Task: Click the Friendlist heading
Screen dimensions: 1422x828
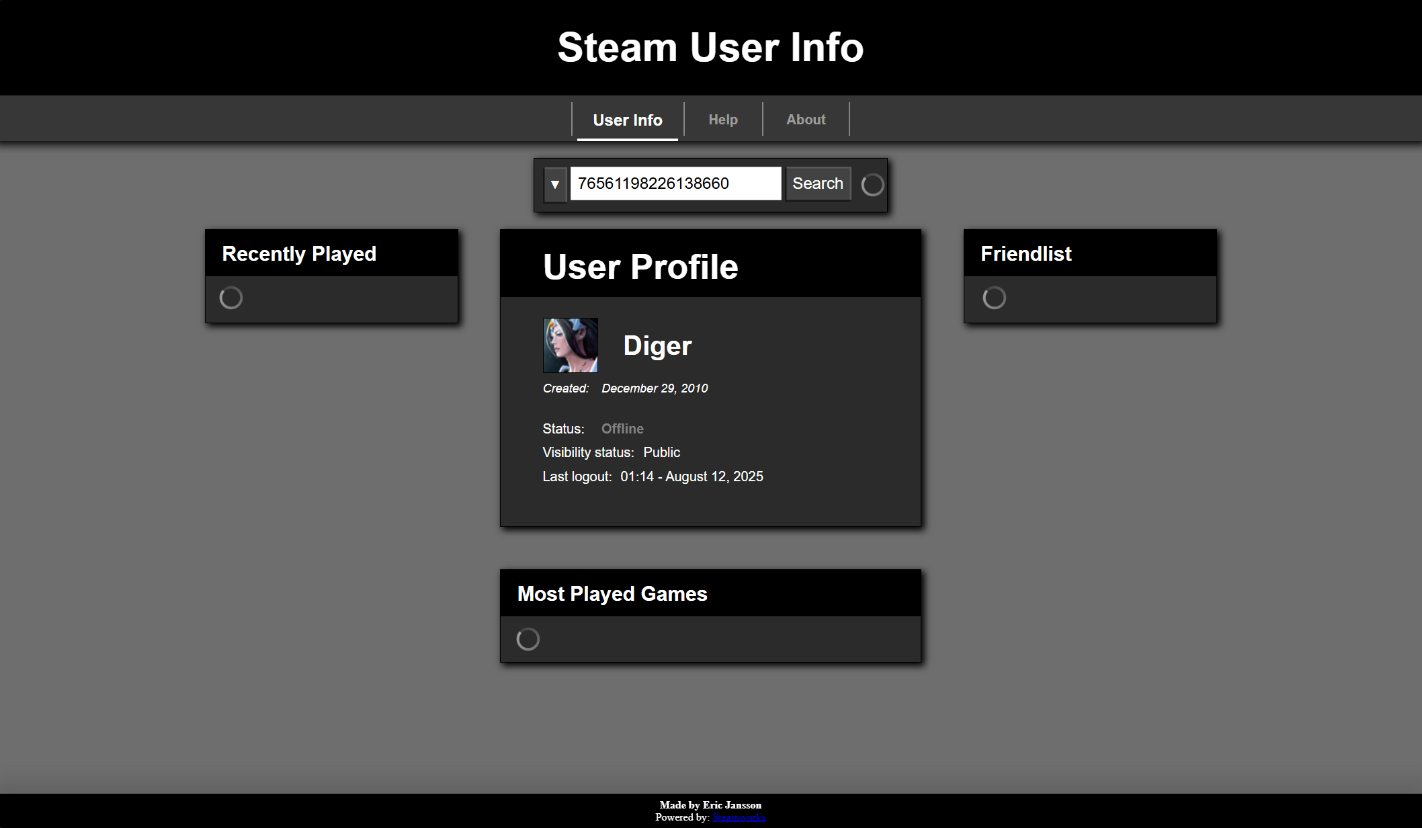Action: point(1026,254)
